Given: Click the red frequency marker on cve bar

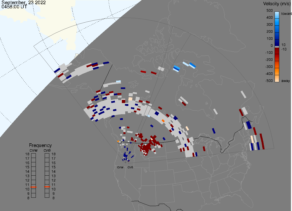Looking at the screenshot, I should (x=47, y=187).
